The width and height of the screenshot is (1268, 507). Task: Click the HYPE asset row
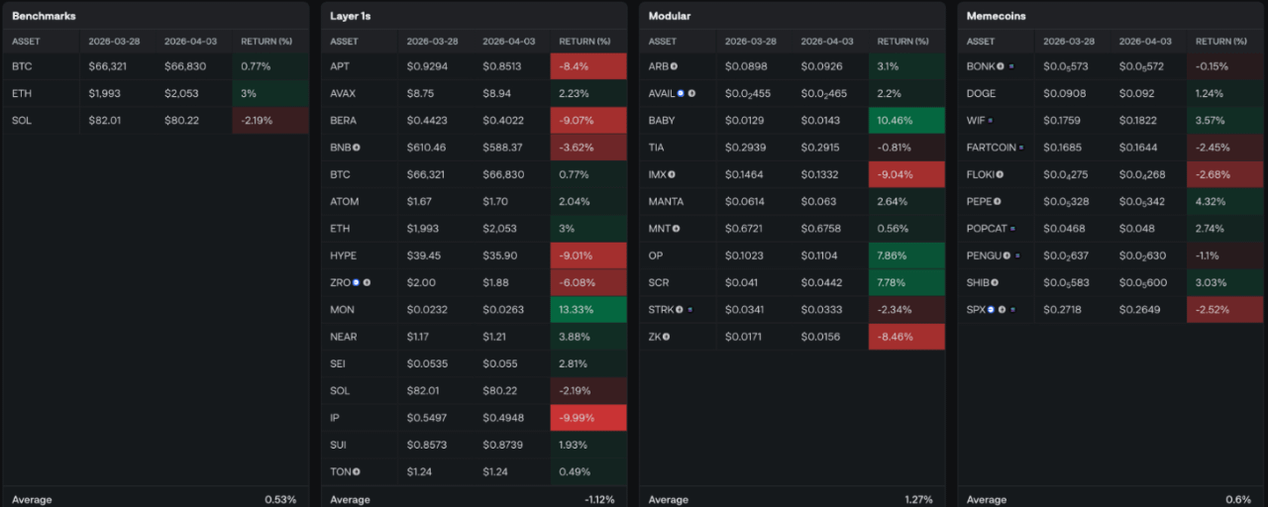[x=474, y=255]
